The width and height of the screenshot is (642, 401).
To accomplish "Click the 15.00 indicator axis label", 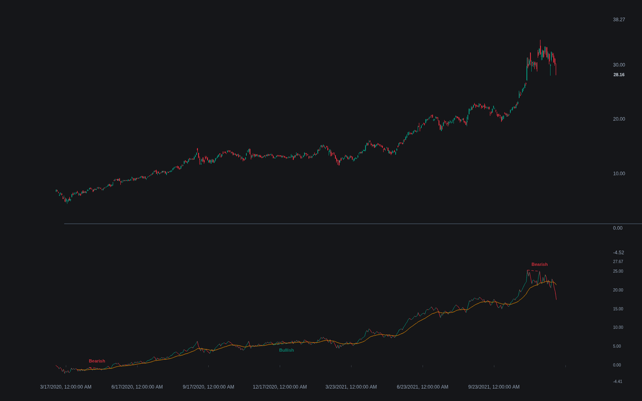I will click(x=618, y=309).
